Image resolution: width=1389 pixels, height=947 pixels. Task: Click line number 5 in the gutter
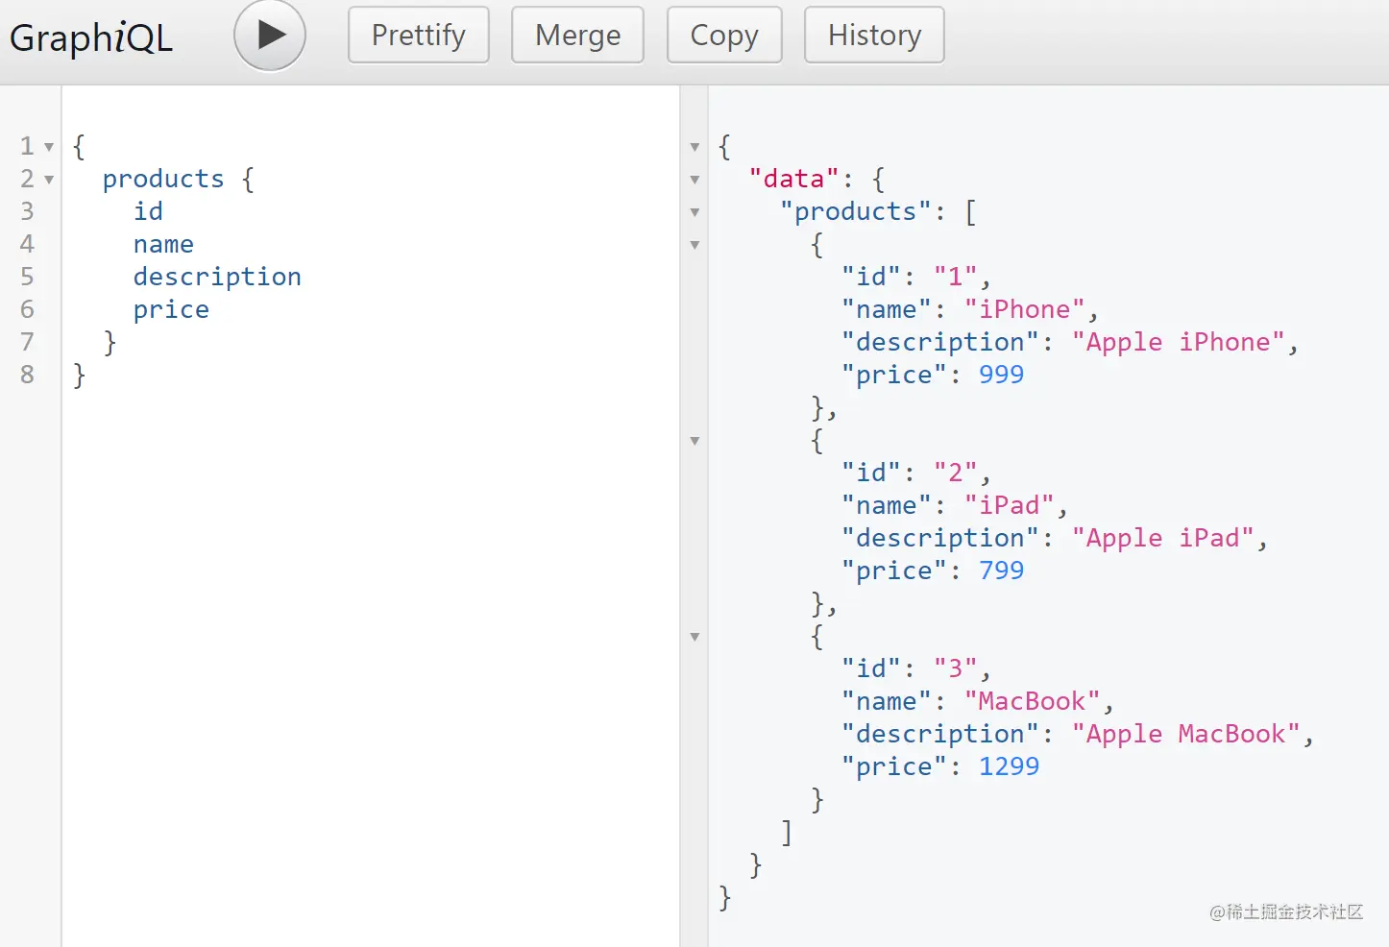point(27,277)
